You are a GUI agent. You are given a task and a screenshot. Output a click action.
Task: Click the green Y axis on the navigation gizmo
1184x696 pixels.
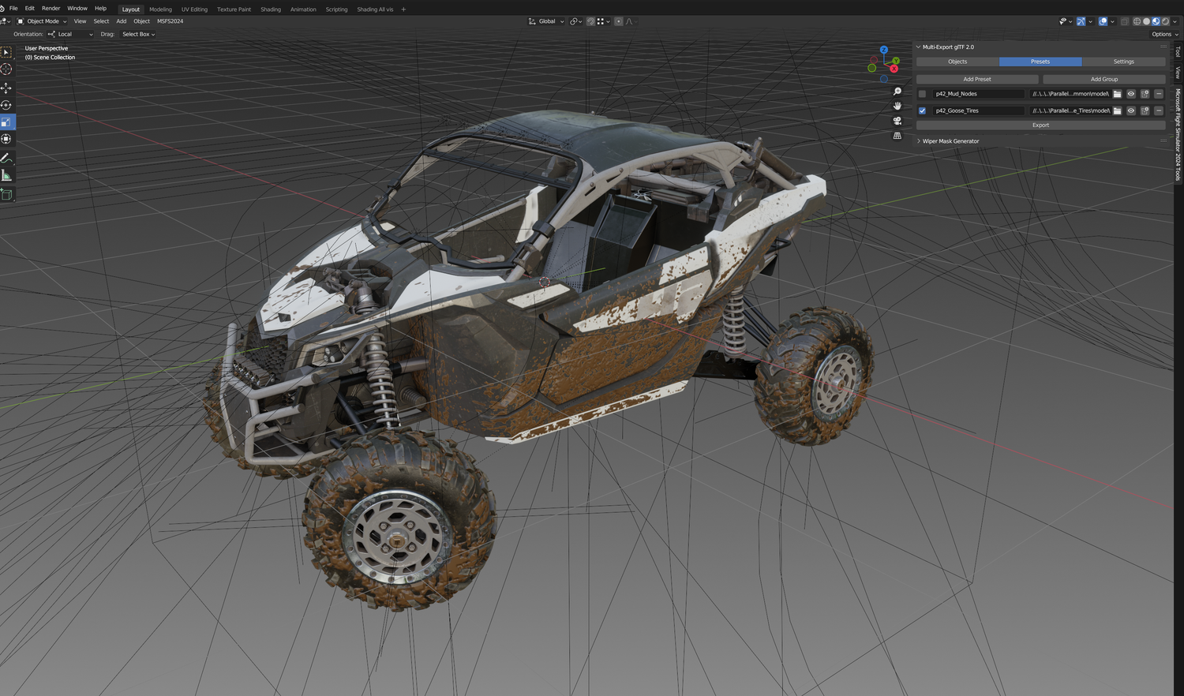click(x=896, y=61)
